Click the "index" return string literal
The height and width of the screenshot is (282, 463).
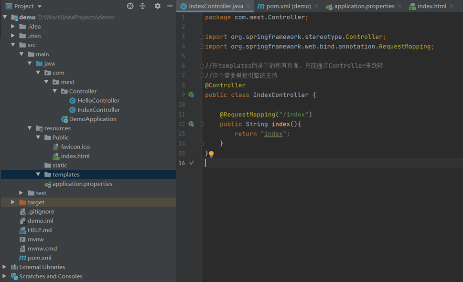tap(273, 134)
